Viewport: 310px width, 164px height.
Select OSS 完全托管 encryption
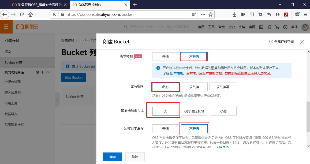(x=194, y=111)
